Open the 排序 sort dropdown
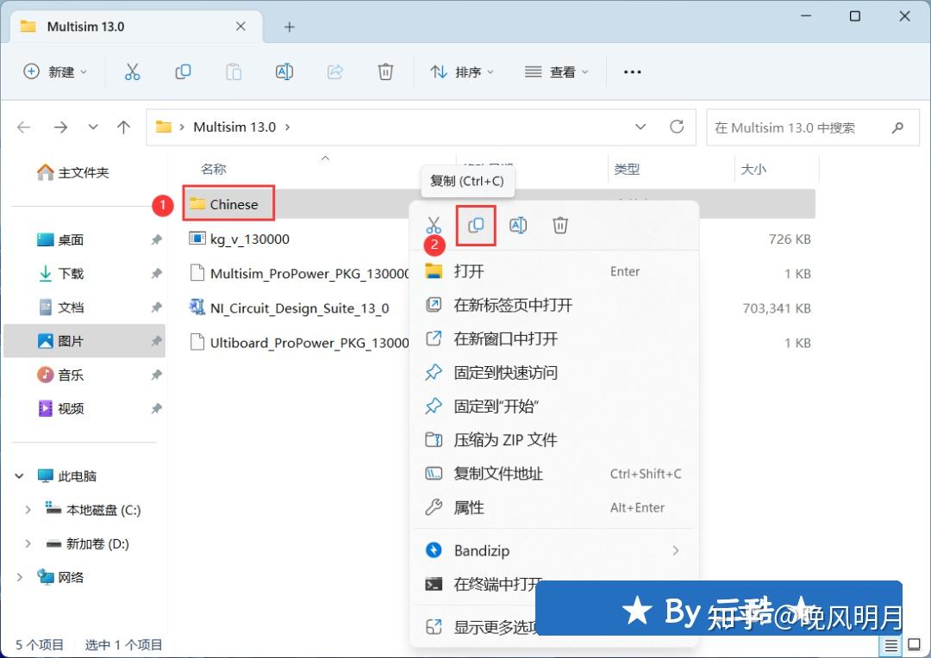This screenshot has width=931, height=658. pyautogui.click(x=463, y=71)
